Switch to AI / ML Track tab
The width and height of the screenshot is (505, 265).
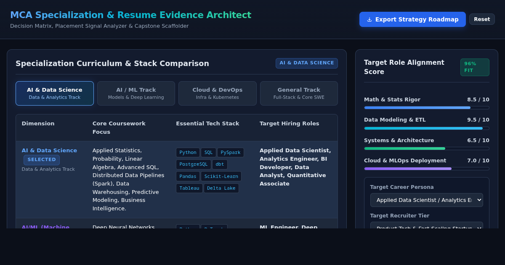tap(136, 93)
